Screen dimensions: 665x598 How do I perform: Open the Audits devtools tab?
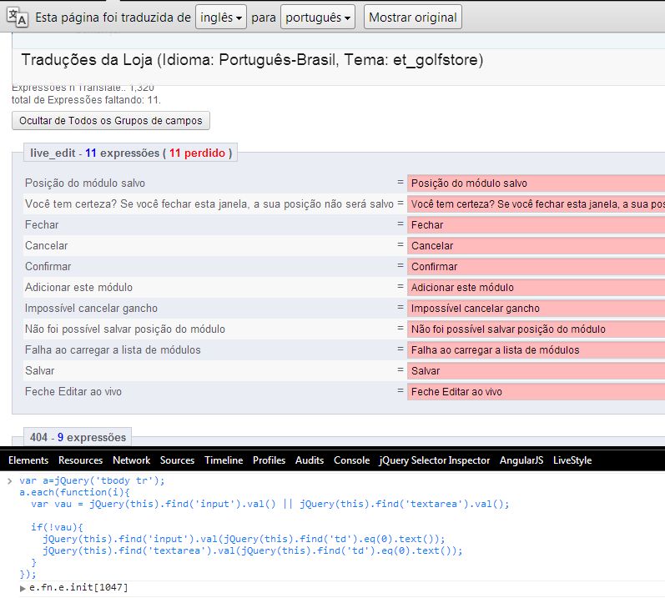310,460
